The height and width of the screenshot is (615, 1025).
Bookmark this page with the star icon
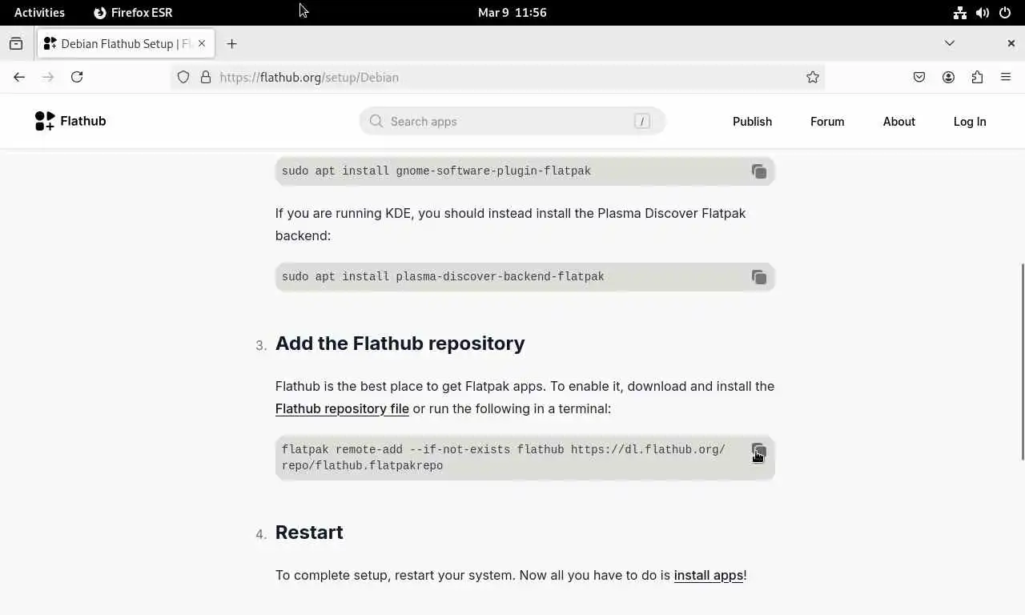pos(813,77)
